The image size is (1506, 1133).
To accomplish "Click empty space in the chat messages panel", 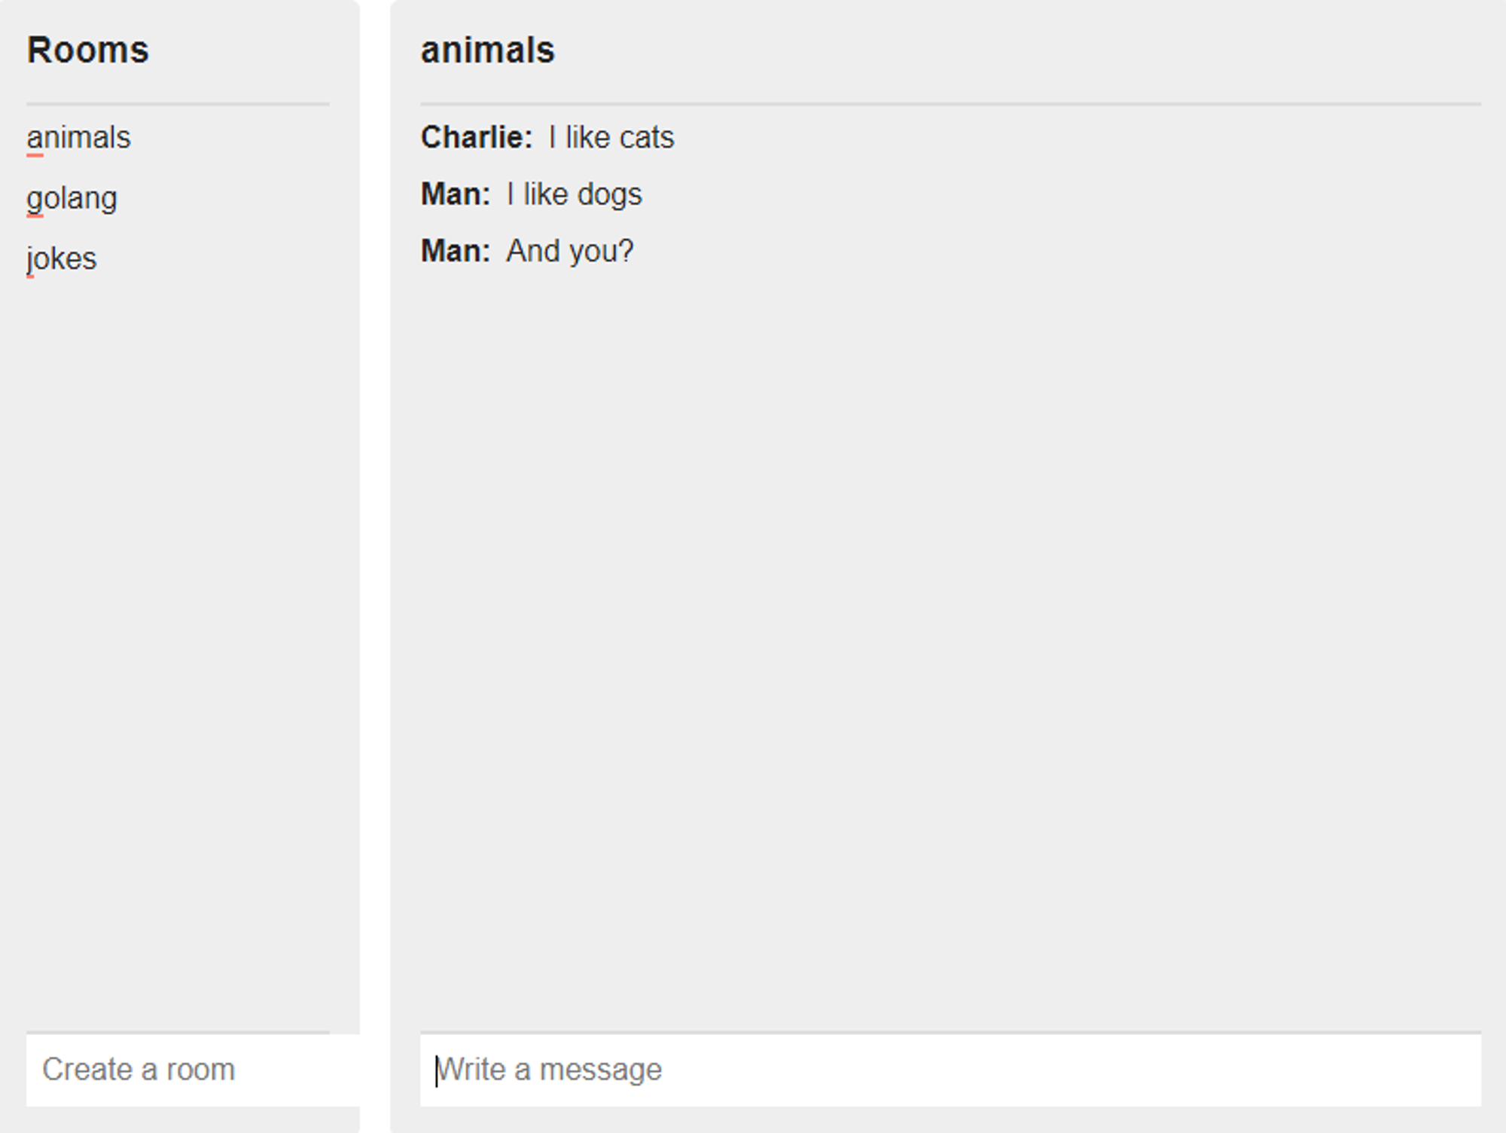I will tap(949, 640).
